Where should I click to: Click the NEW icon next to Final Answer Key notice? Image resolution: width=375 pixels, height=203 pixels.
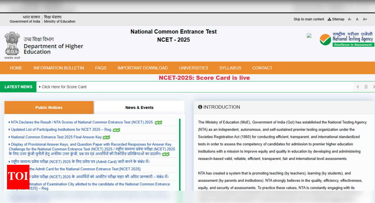click(106, 137)
